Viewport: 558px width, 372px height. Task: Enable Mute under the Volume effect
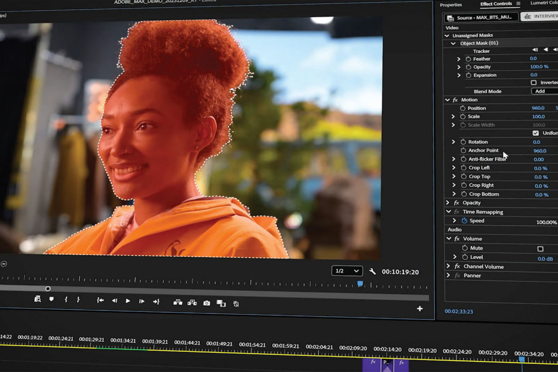coord(540,248)
